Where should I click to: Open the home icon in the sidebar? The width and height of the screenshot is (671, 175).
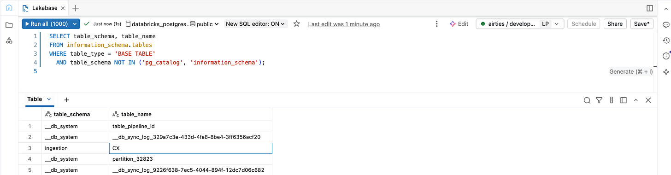(9, 8)
